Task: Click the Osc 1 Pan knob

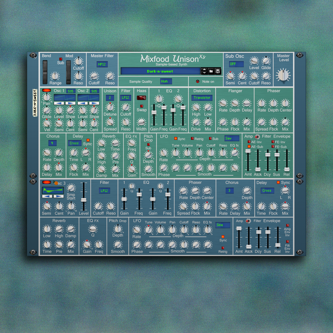Action: [47, 97]
